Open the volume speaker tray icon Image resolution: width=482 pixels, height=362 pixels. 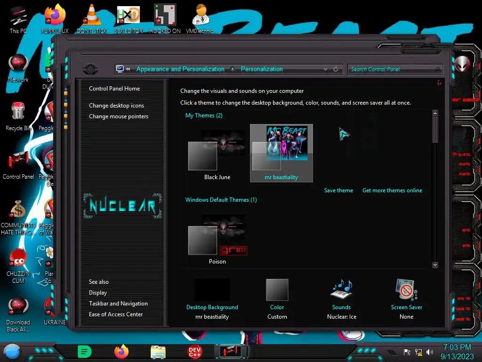click(430, 352)
